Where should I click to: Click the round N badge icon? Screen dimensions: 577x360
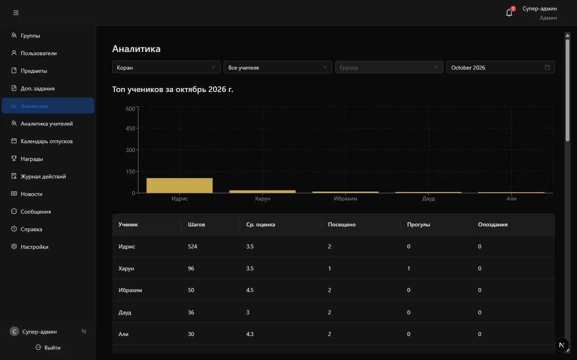tap(561, 345)
